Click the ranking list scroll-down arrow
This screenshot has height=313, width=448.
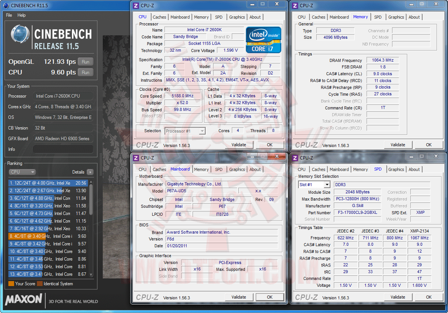click(x=91, y=275)
